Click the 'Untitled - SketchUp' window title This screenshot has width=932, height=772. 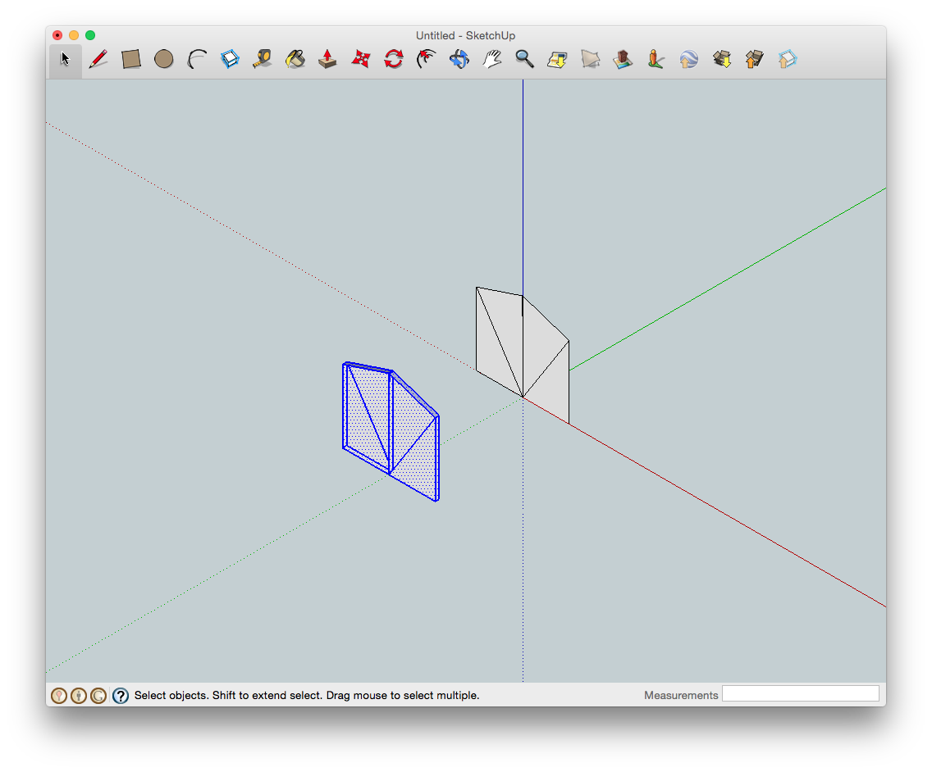pyautogui.click(x=465, y=35)
